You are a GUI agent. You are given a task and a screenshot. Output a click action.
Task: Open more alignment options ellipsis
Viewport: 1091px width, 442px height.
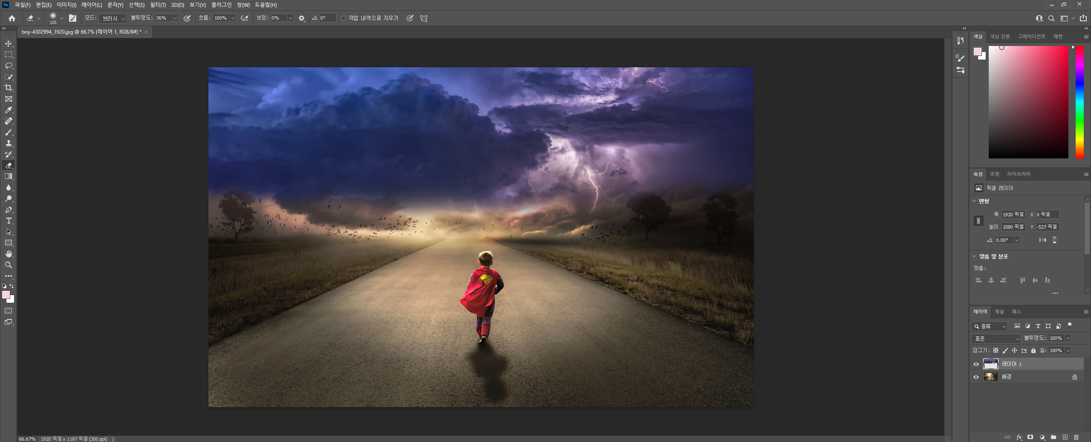tap(1055, 293)
